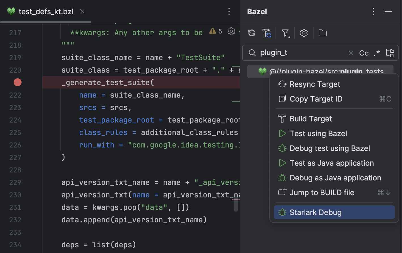This screenshot has height=253, width=402.
Task: Toggle match case Cc in target search
Action: point(364,53)
